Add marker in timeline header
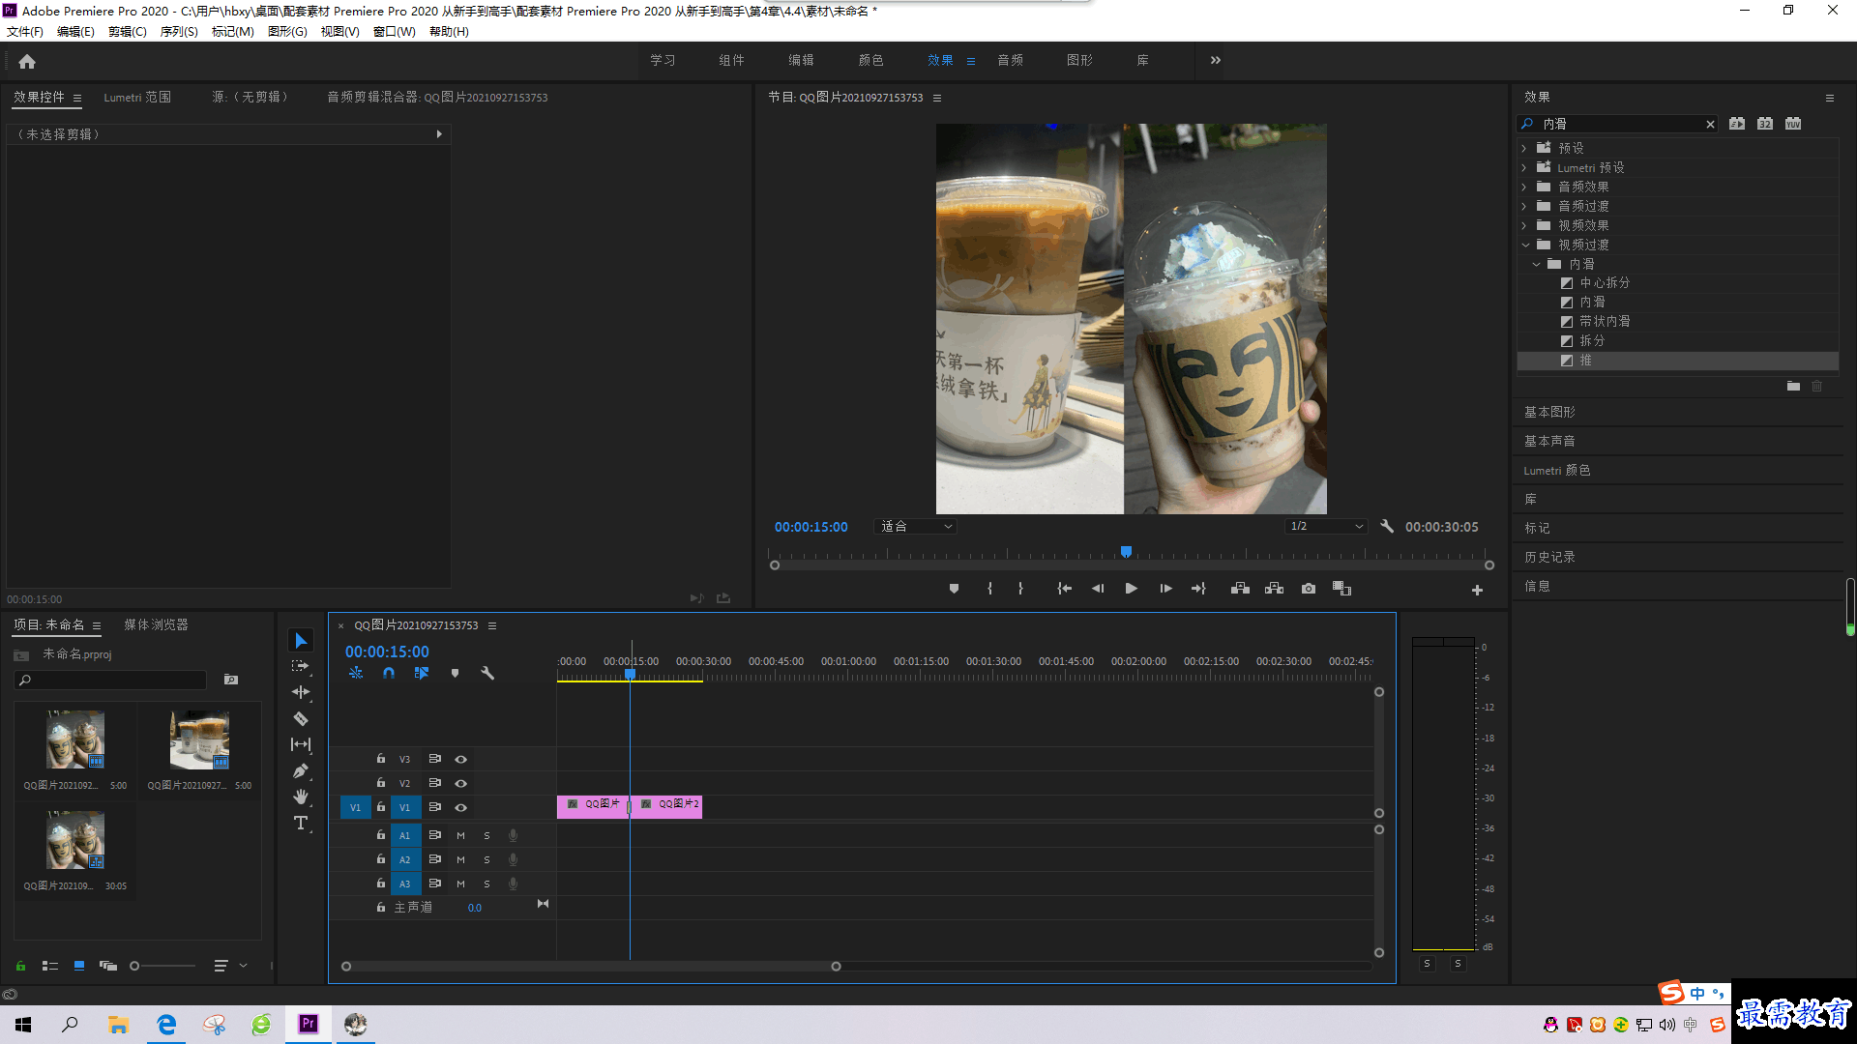Image resolution: width=1857 pixels, height=1044 pixels. pyautogui.click(x=455, y=673)
